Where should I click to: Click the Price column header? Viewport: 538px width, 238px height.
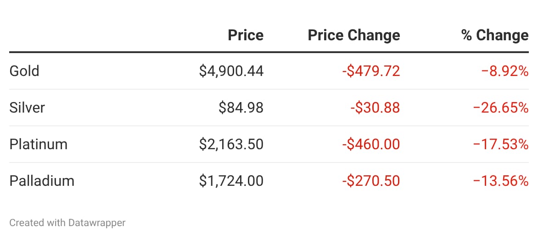click(246, 35)
